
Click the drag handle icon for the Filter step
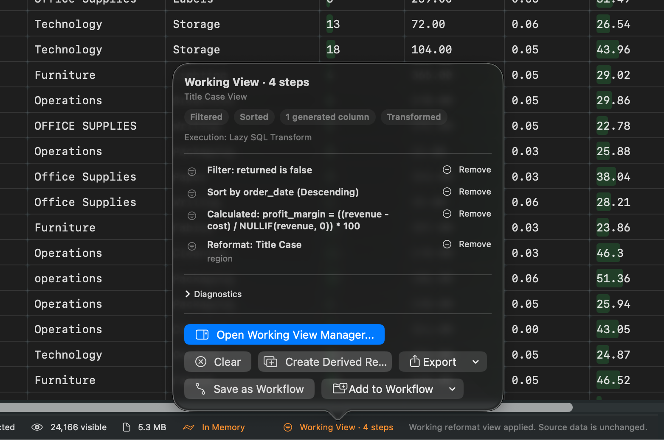point(192,171)
